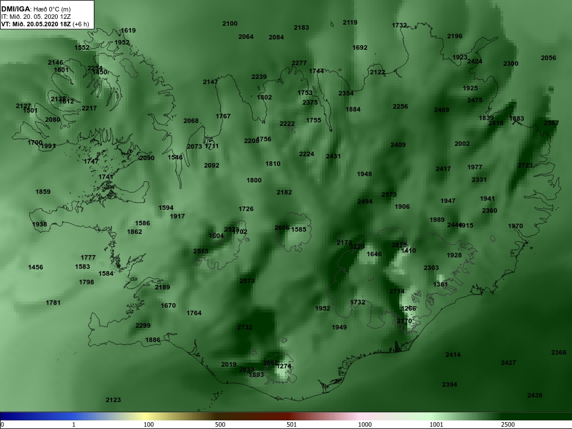Click the map value 2489
572x429 pixels.
pyautogui.click(x=442, y=110)
